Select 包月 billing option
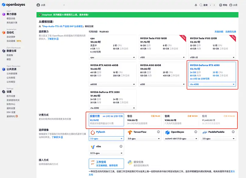 pos(218,120)
